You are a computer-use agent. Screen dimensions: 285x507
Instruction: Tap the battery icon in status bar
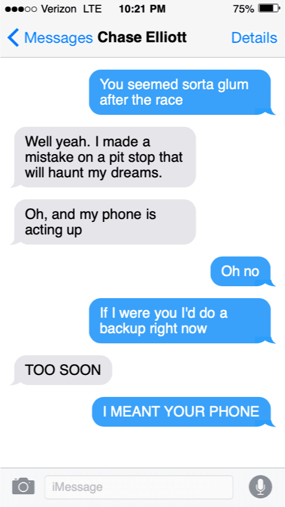point(269,9)
